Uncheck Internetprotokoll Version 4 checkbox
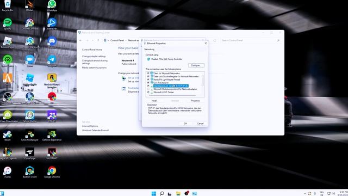 pos(148,86)
